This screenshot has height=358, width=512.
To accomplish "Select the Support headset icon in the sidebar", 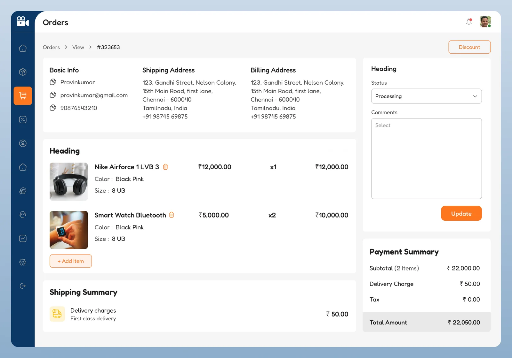I will (x=23, y=214).
